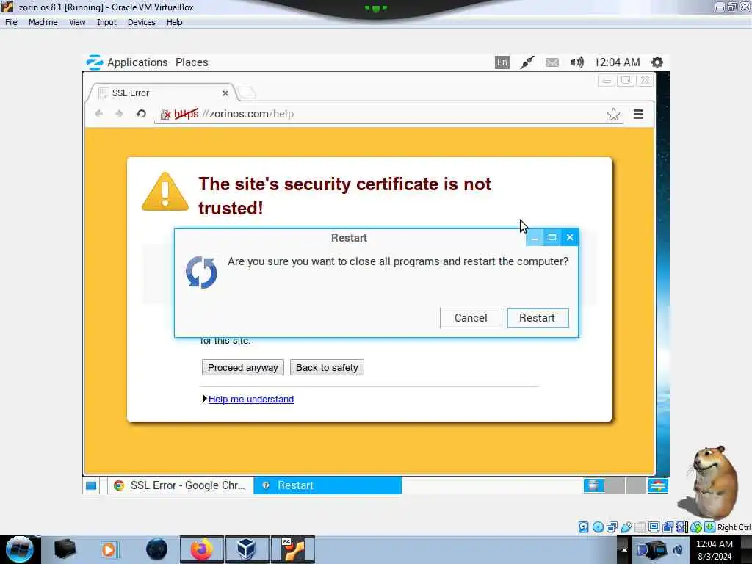Open VirtualBox Machine menu

(x=43, y=22)
